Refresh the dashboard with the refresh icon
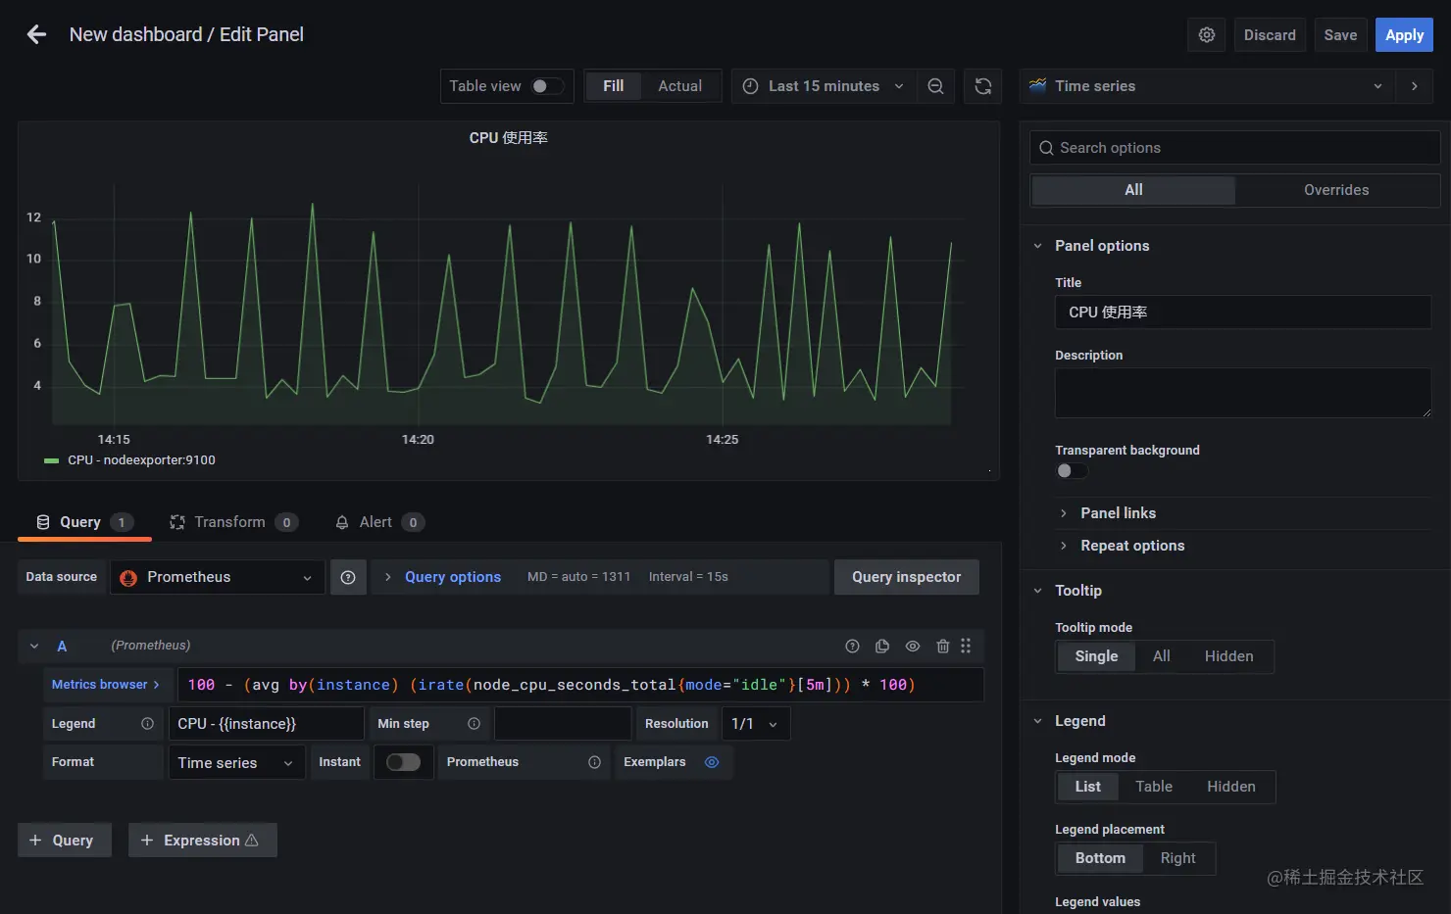Image resolution: width=1451 pixels, height=914 pixels. [982, 86]
